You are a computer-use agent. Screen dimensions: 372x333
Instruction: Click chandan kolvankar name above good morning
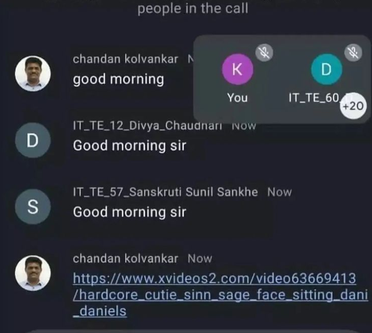(126, 59)
